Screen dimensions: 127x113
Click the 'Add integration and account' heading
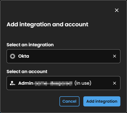coord(47,25)
